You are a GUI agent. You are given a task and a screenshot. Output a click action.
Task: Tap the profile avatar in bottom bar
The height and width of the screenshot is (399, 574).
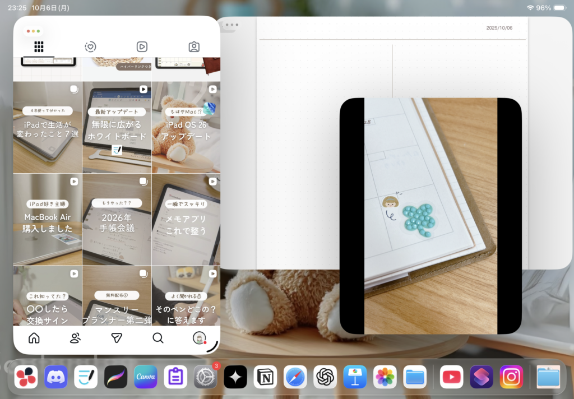coord(198,338)
